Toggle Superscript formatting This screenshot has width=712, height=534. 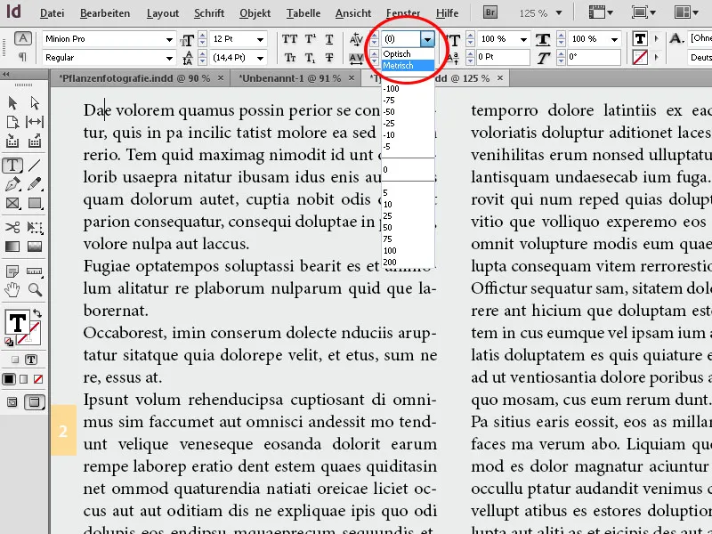tap(310, 39)
